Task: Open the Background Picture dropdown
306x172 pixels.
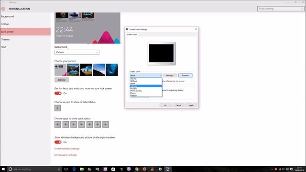Action: [x=77, y=52]
